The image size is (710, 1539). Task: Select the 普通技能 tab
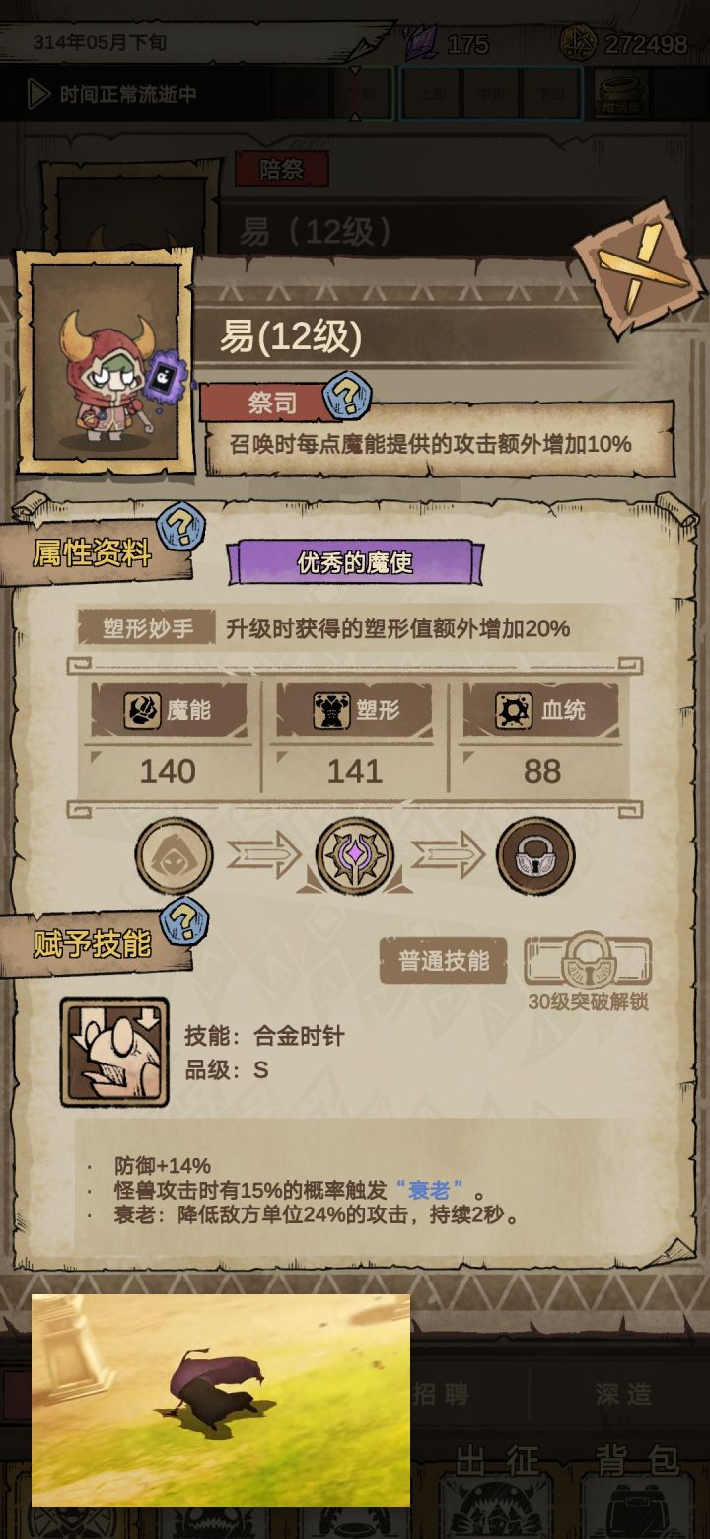click(x=443, y=961)
